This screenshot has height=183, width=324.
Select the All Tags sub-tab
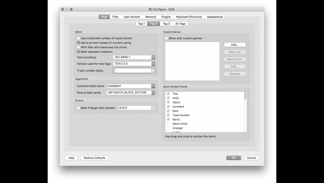click(x=180, y=24)
